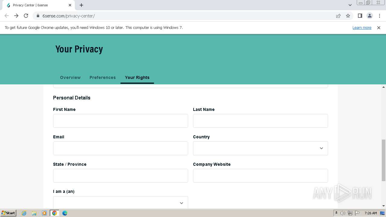This screenshot has width=386, height=217.
Task: Click the Personal Details heading
Action: pyautogui.click(x=72, y=98)
